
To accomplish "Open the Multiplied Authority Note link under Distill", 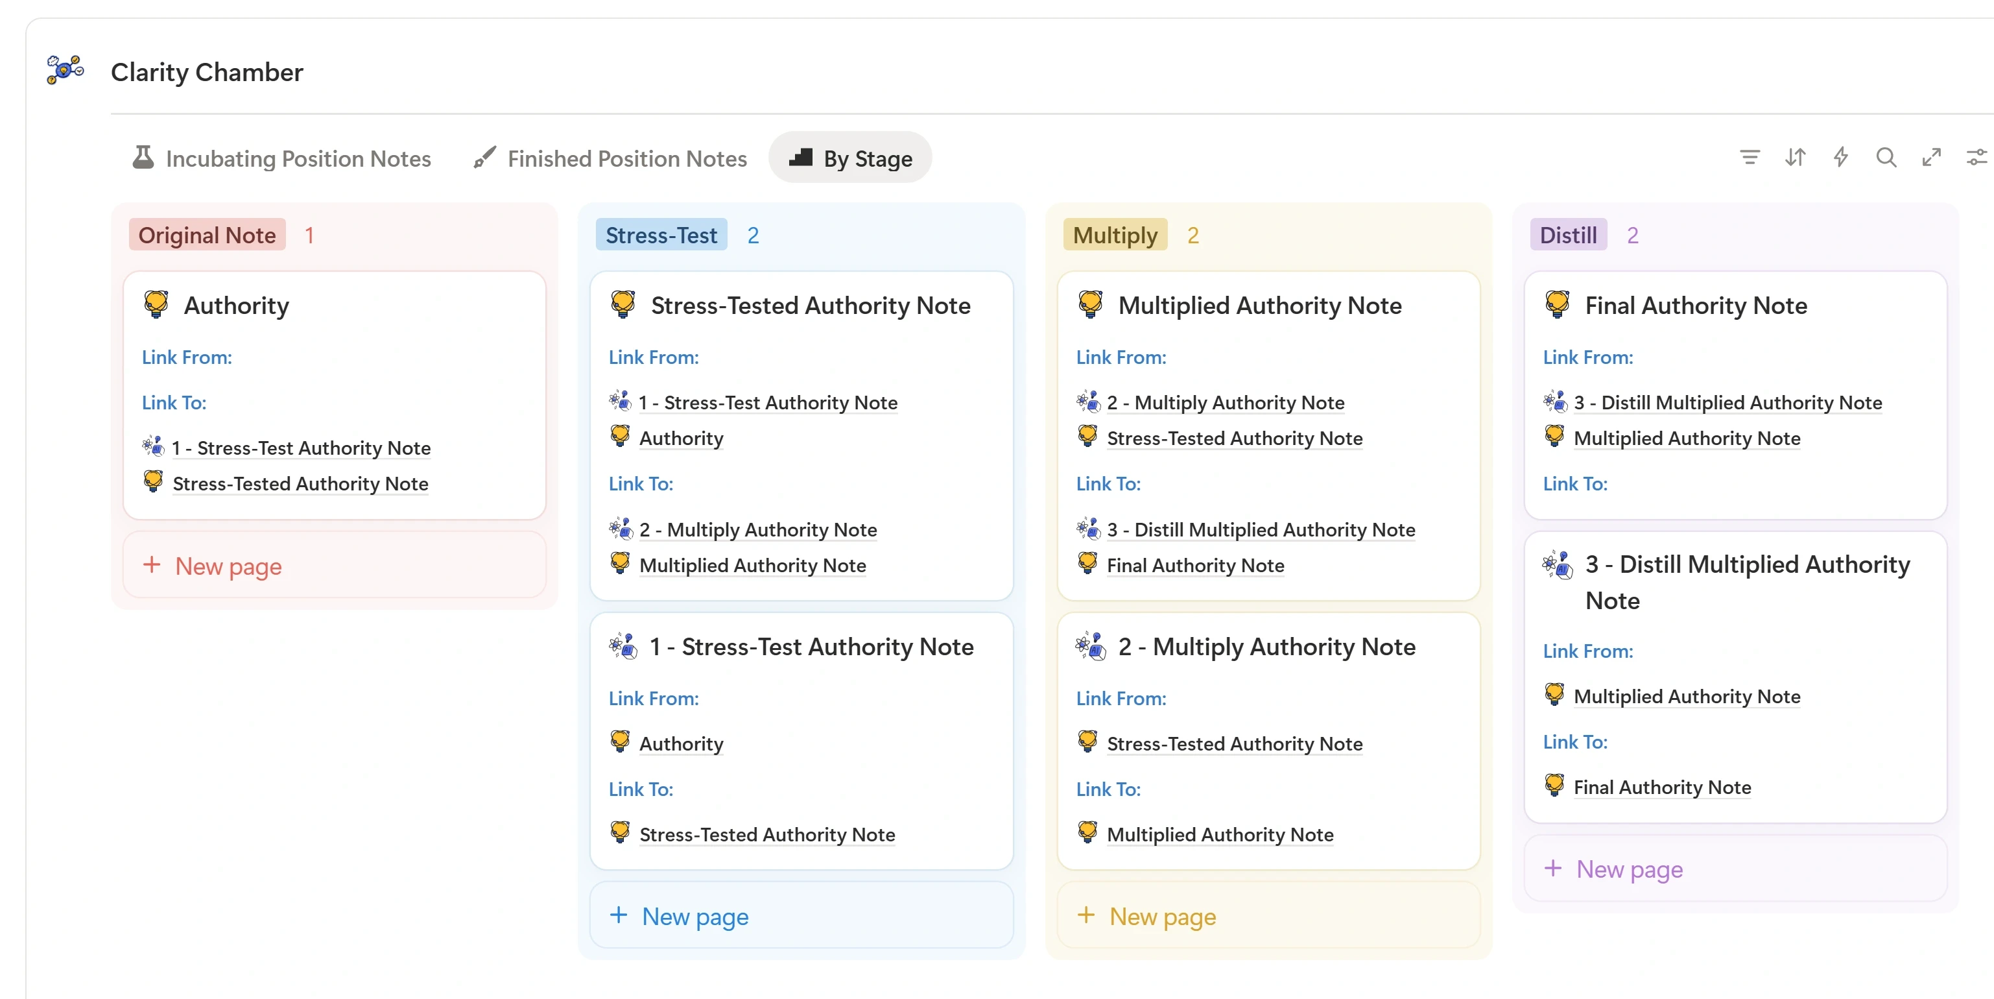I will point(1687,439).
